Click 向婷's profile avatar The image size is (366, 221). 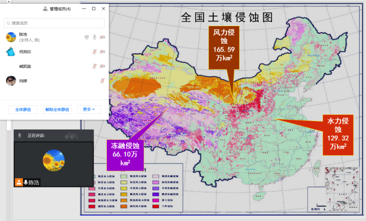[x=11, y=80]
